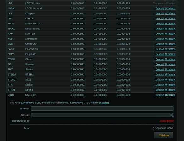Click the available USDC balance link
The image size is (184, 141).
click(x=27, y=103)
